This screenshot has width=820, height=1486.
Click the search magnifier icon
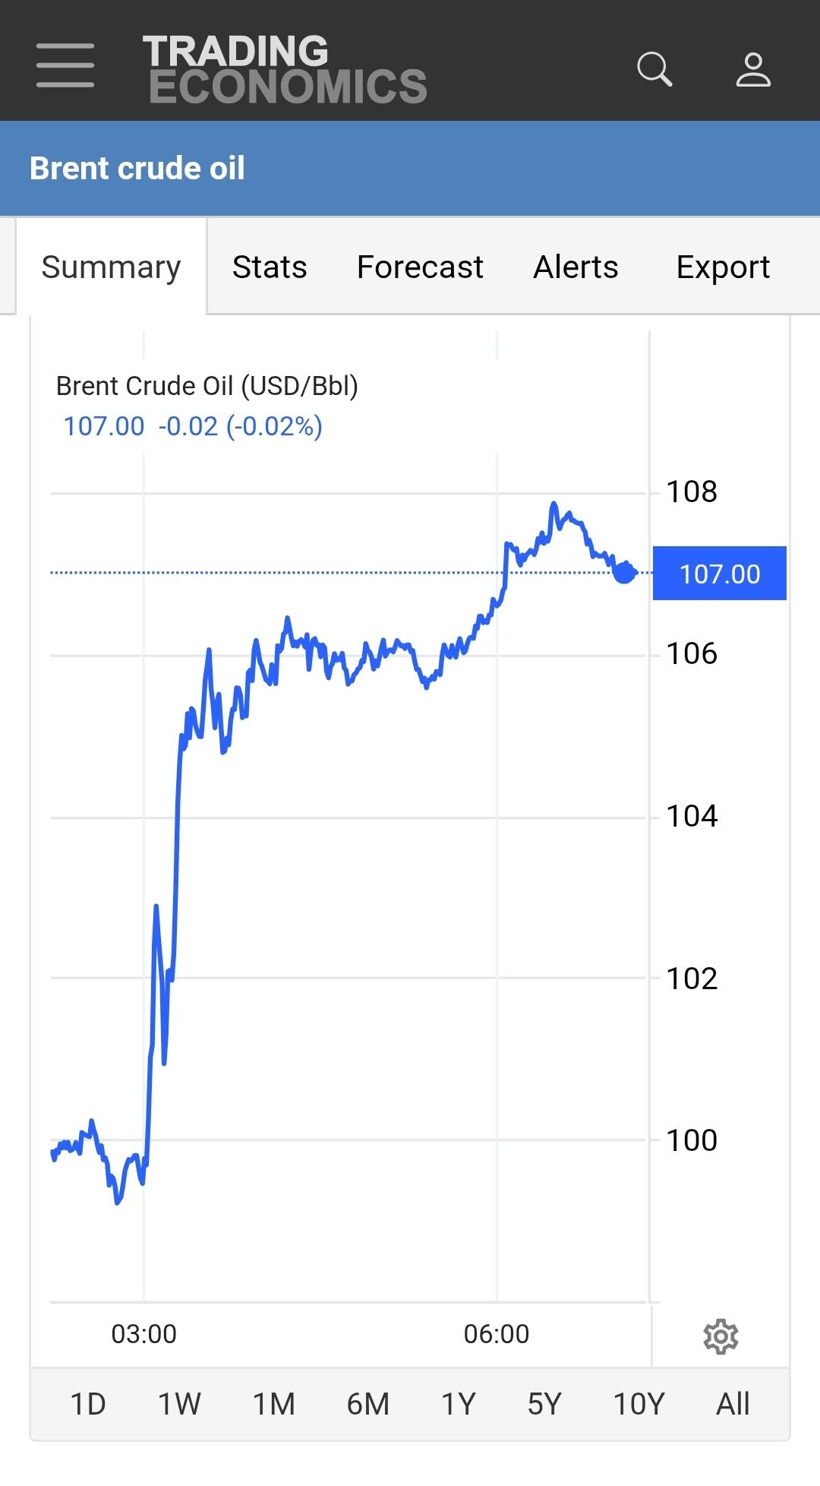pos(654,69)
